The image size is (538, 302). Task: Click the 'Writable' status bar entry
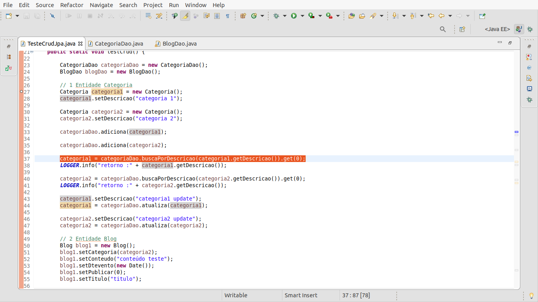click(236, 295)
